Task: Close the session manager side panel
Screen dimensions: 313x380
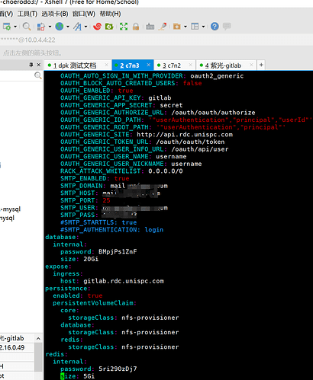Action: point(39,65)
